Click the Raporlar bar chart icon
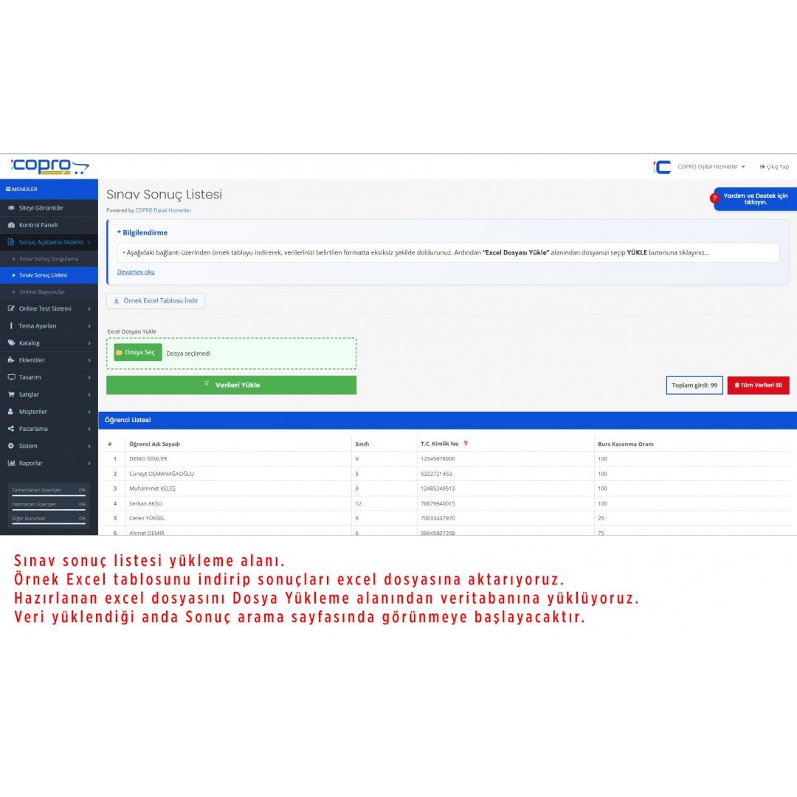Screen dimensions: 797x797 click(x=11, y=463)
